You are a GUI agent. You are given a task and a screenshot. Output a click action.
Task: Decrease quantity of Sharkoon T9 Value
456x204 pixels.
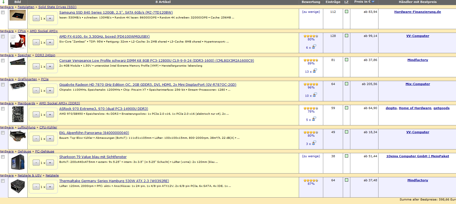pos(36,163)
